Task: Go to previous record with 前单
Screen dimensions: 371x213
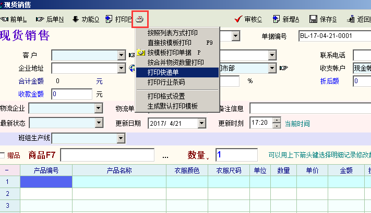Action: (14, 19)
